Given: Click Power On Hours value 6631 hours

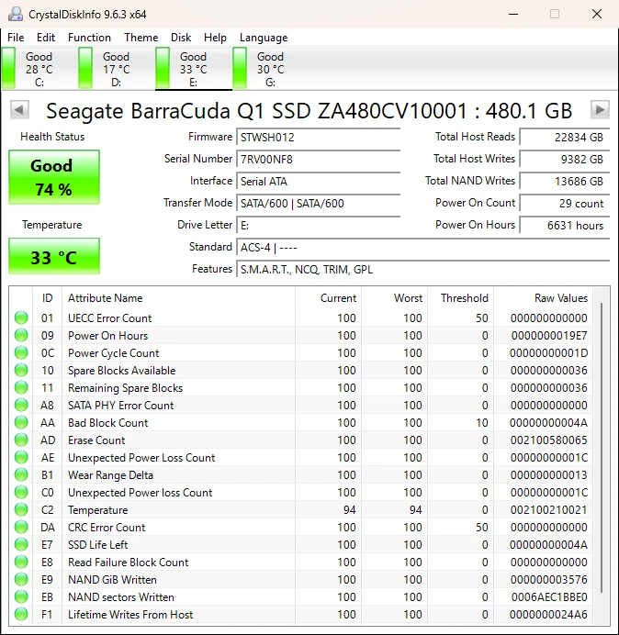Looking at the screenshot, I should click(x=564, y=225).
